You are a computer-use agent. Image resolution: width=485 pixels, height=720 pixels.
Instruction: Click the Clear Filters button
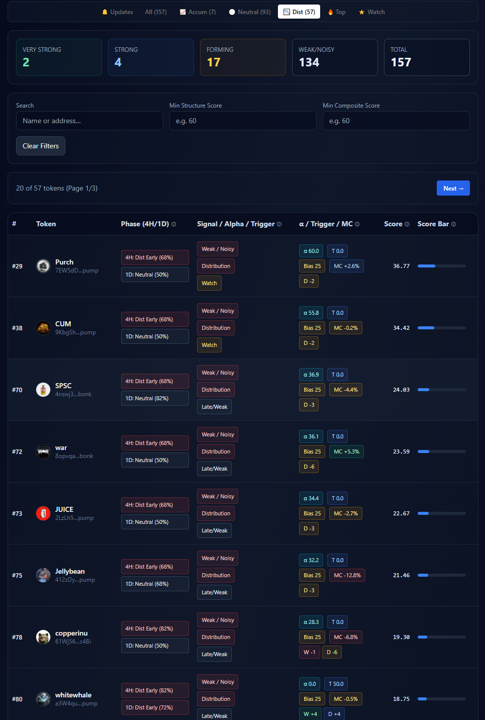(x=41, y=146)
